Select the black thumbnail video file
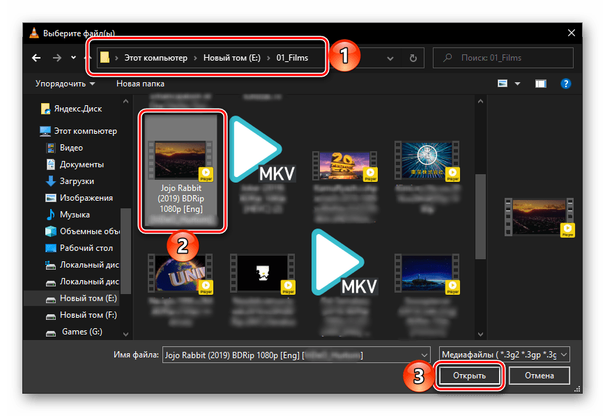 263,273
